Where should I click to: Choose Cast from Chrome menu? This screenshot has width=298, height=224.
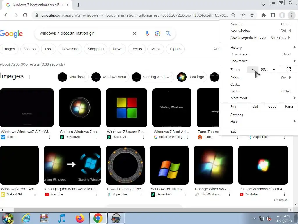pyautogui.click(x=259, y=84)
